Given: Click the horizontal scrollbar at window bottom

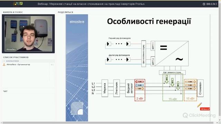Looking at the screenshot, I should [x=108, y=123].
